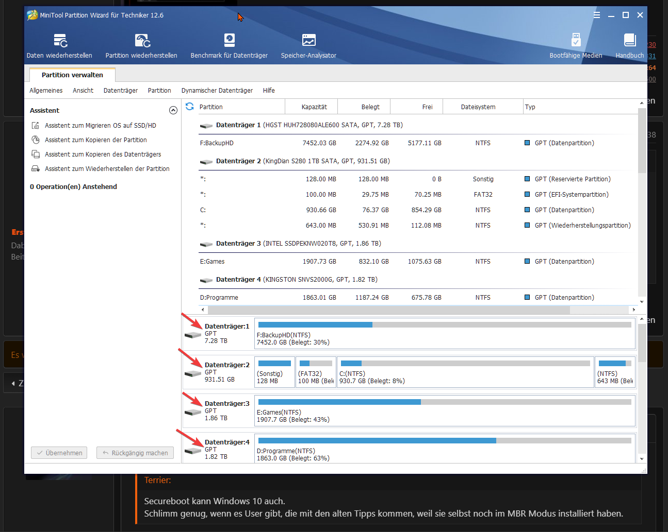The image size is (668, 532).
Task: Sort by Belegt column header
Action: [364, 107]
